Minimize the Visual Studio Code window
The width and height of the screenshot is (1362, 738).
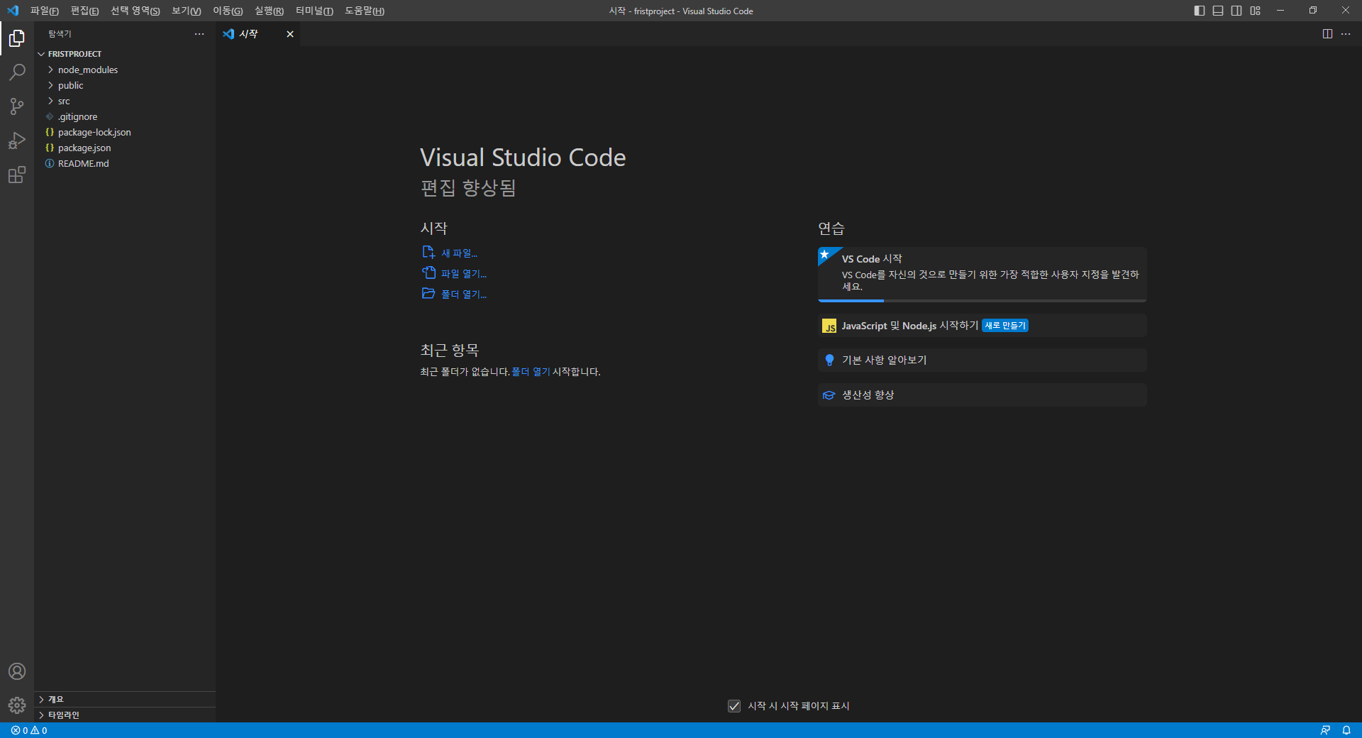tap(1280, 11)
